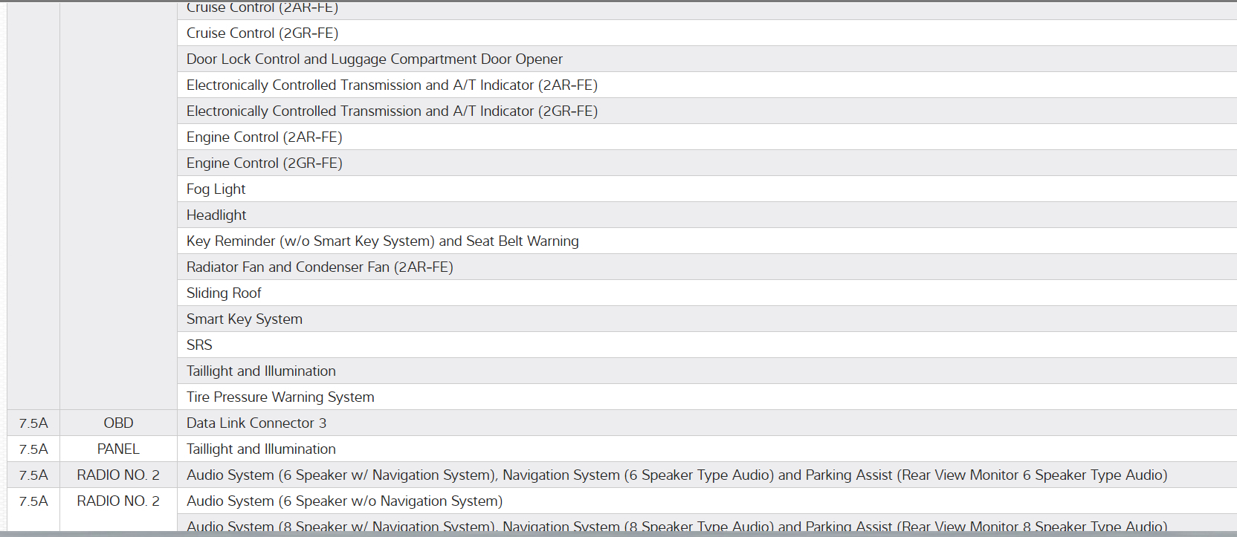Click the Fog Light entry

[x=216, y=189]
